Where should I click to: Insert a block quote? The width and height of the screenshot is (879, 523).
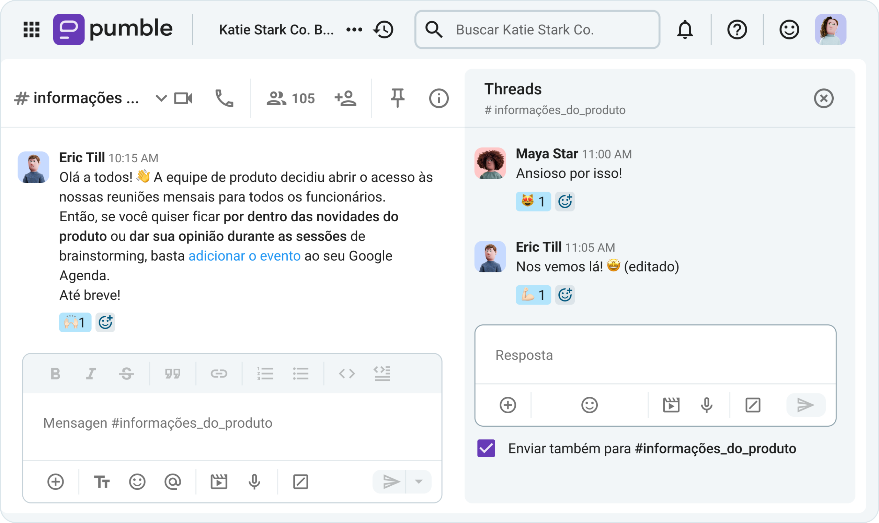[172, 373]
